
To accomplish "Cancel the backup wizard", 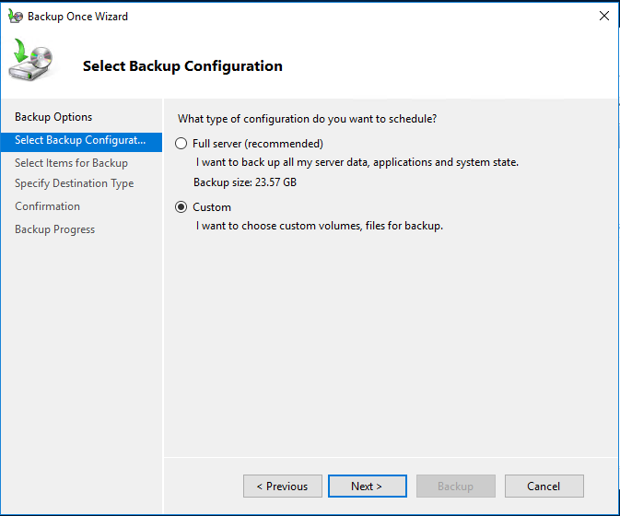I will pos(544,486).
